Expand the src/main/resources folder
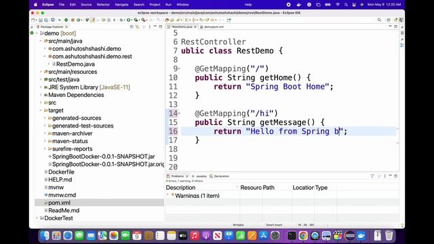 pyautogui.click(x=41, y=72)
